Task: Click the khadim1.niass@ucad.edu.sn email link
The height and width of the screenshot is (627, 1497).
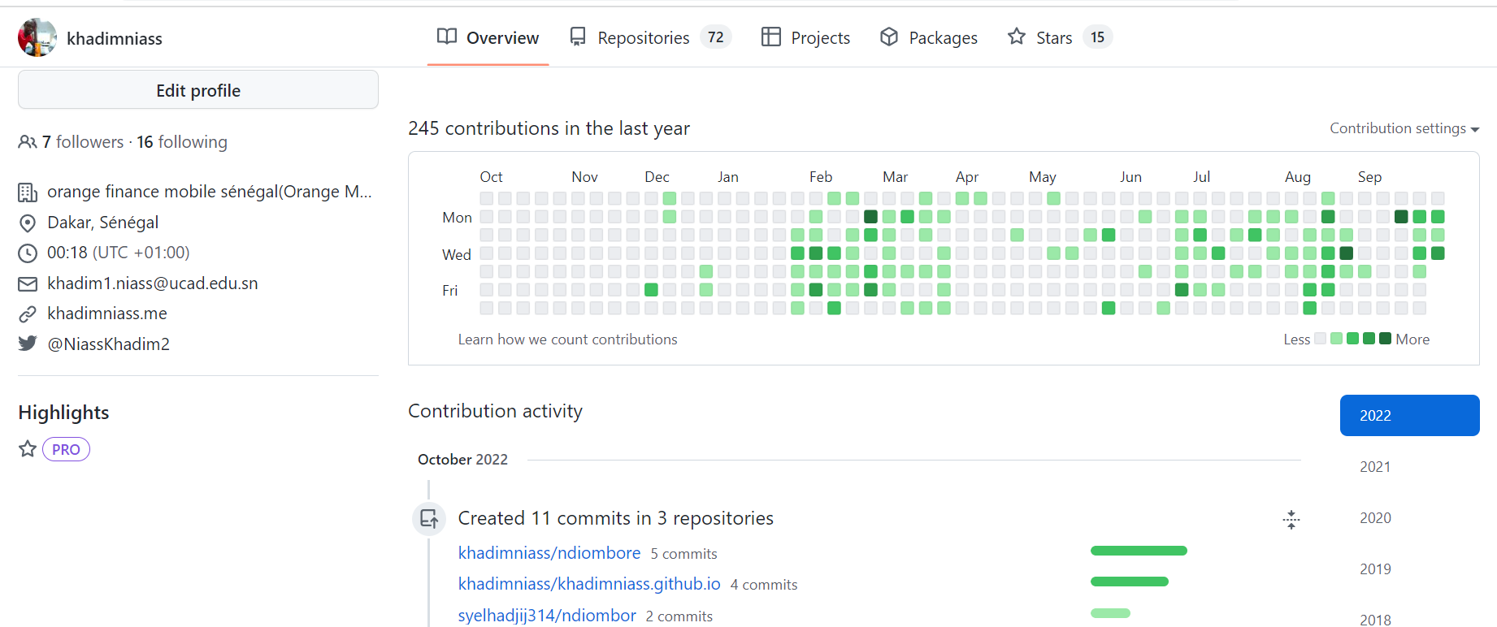Action: pyautogui.click(x=153, y=283)
